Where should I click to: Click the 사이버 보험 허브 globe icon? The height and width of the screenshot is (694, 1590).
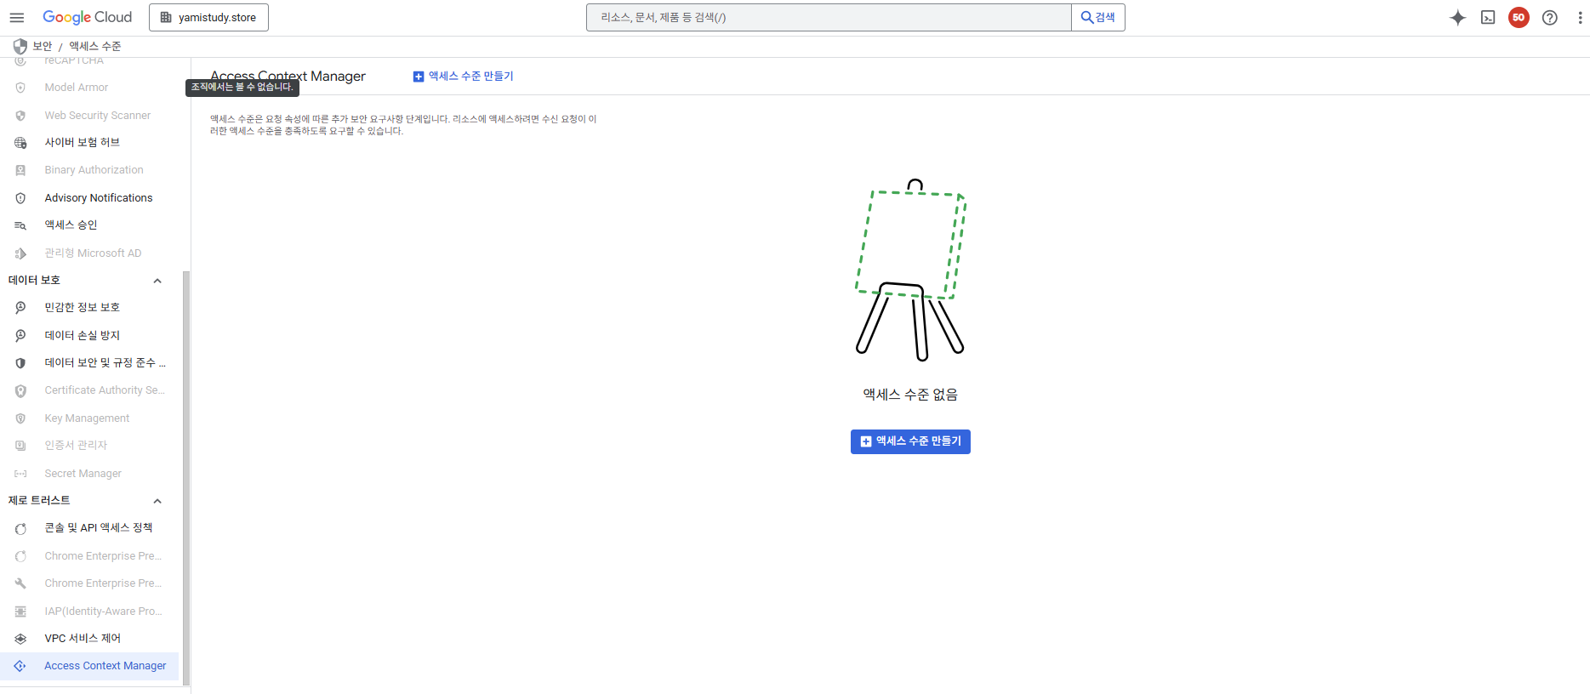(x=20, y=143)
